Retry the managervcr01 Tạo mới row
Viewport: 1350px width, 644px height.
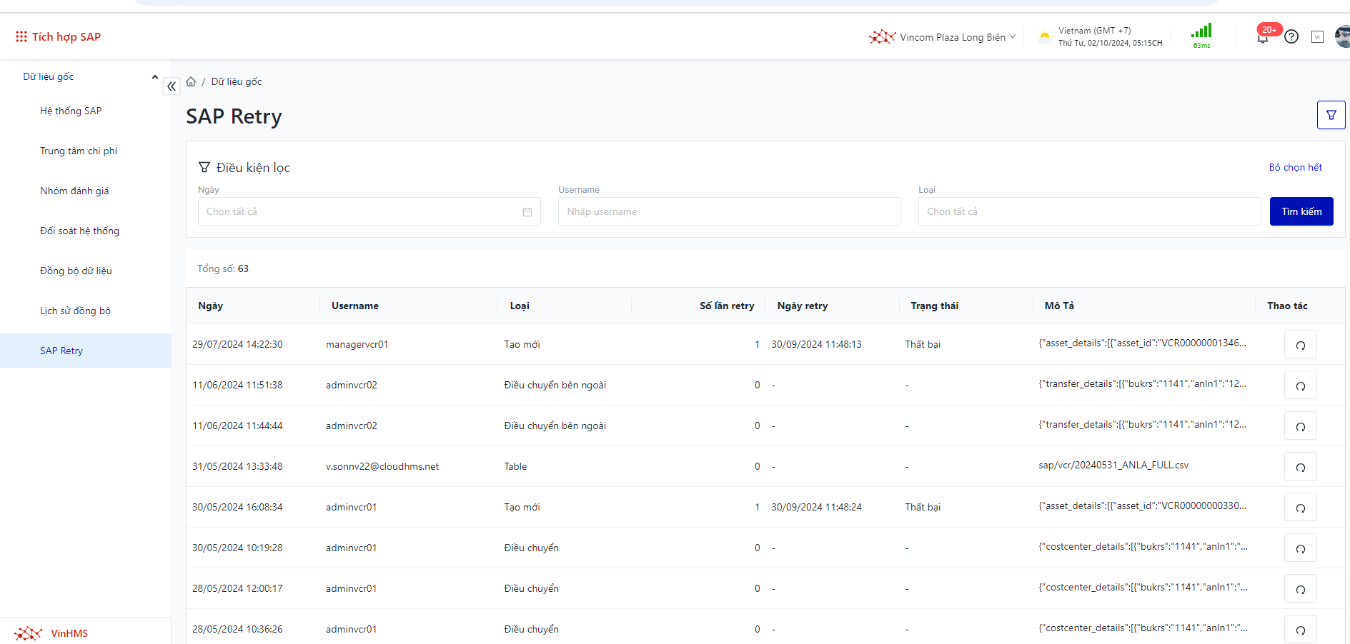(1300, 345)
